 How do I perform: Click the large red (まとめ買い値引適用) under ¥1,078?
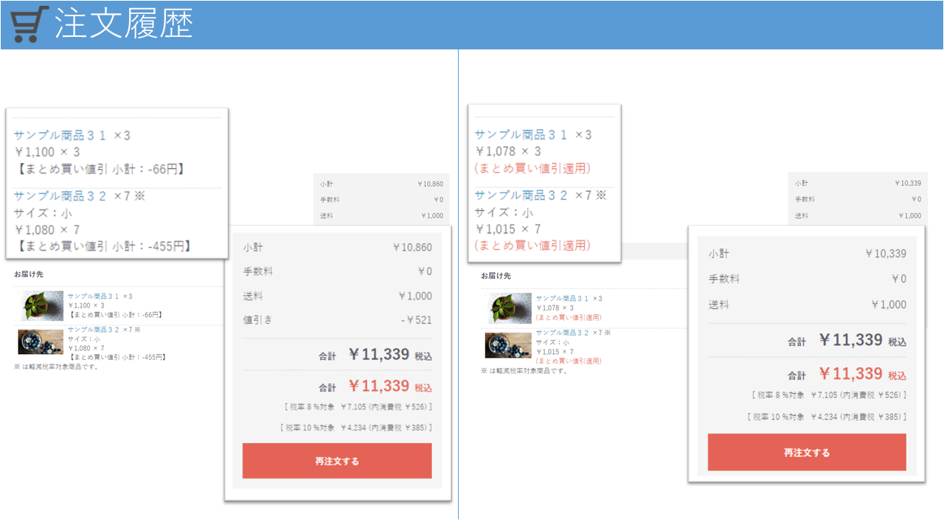(532, 168)
